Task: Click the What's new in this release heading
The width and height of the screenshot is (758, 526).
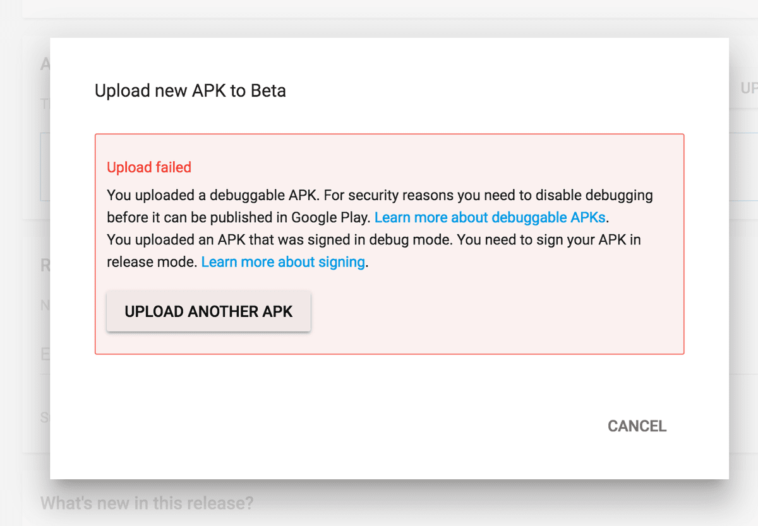Action: coord(147,503)
